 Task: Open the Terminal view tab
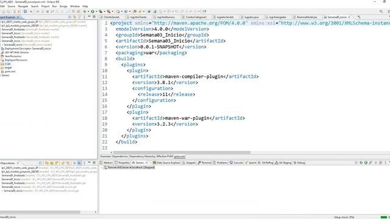click(x=205, y=162)
